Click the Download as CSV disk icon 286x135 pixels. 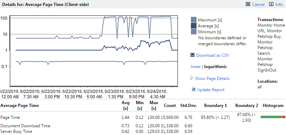192,55
